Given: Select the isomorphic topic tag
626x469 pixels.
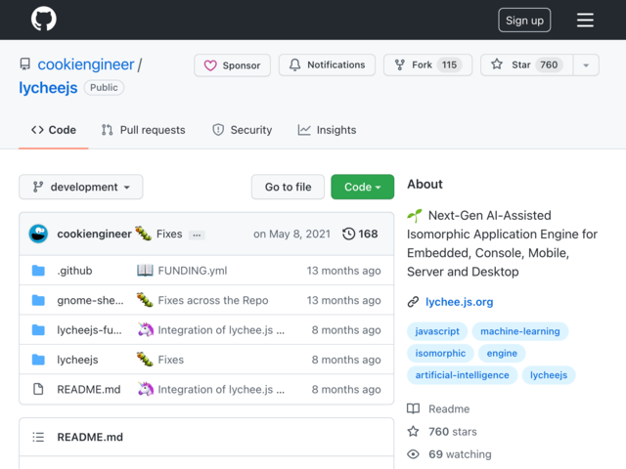Looking at the screenshot, I should coord(440,354).
